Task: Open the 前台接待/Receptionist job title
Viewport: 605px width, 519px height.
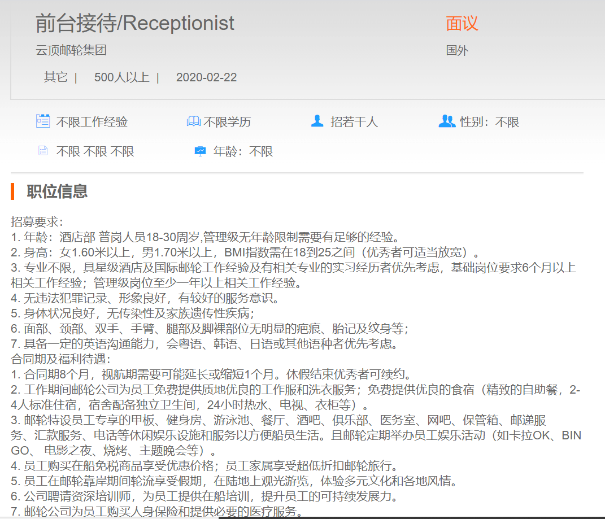Action: pos(134,23)
